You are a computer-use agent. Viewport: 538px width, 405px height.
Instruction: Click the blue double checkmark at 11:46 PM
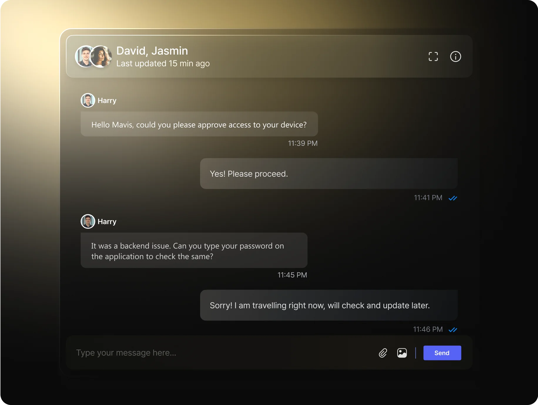453,329
